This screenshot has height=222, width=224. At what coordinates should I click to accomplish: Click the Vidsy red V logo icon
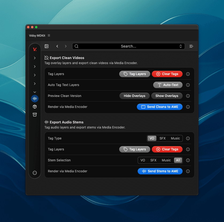(35, 49)
